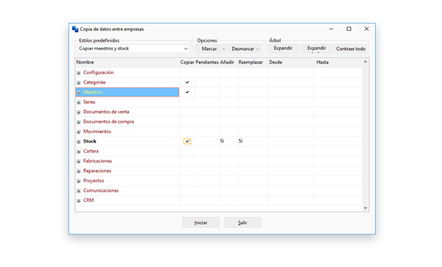
Task: Open the Marcar options dropdown
Action: point(211,49)
